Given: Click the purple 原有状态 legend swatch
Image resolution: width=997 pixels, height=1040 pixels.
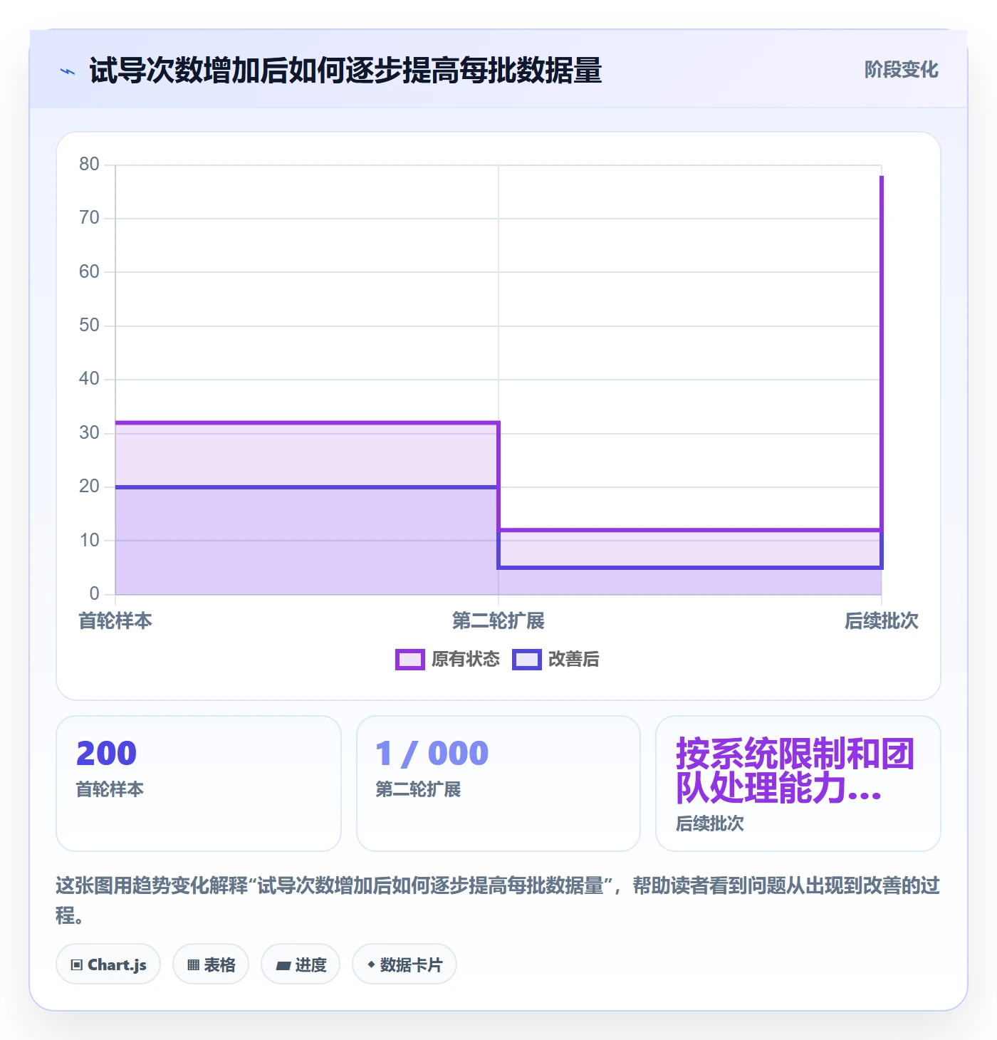Looking at the screenshot, I should click(410, 660).
